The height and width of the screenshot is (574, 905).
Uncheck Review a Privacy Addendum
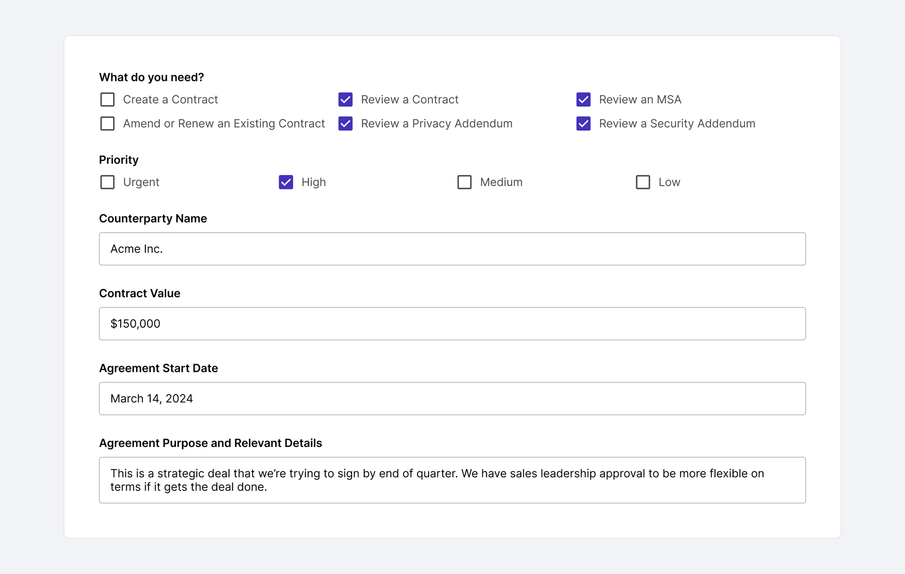click(x=345, y=123)
